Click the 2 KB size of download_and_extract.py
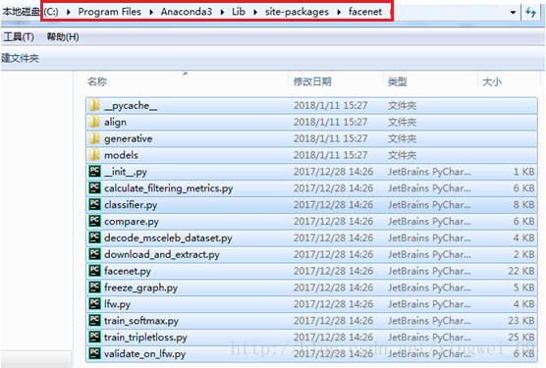 tap(523, 254)
